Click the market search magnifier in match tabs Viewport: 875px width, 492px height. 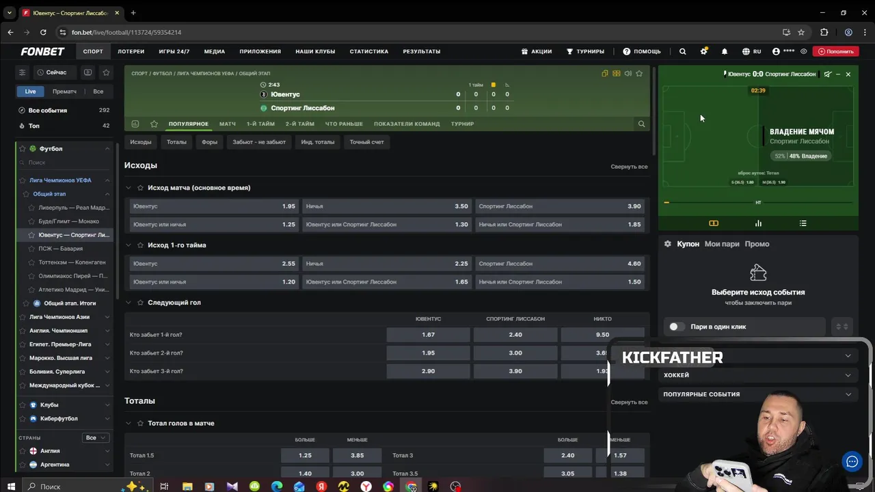[641, 124]
